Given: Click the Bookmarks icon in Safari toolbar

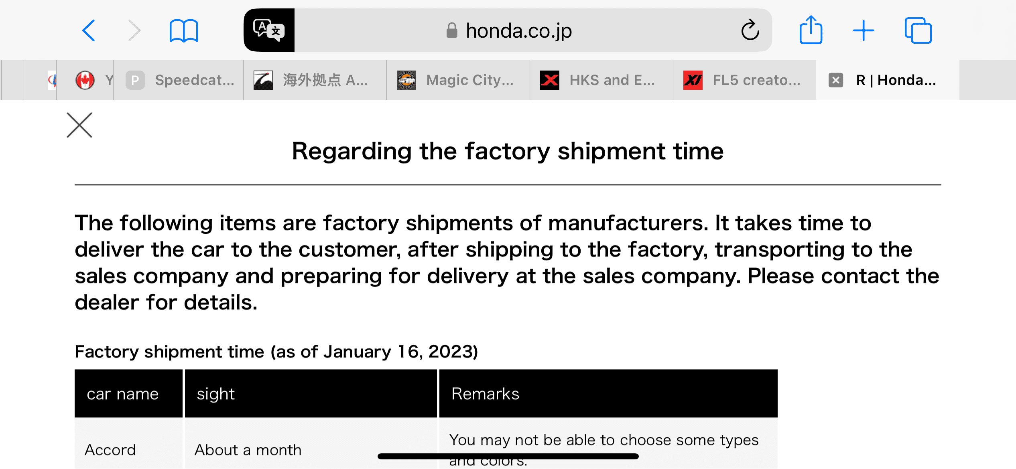Looking at the screenshot, I should pyautogui.click(x=183, y=30).
